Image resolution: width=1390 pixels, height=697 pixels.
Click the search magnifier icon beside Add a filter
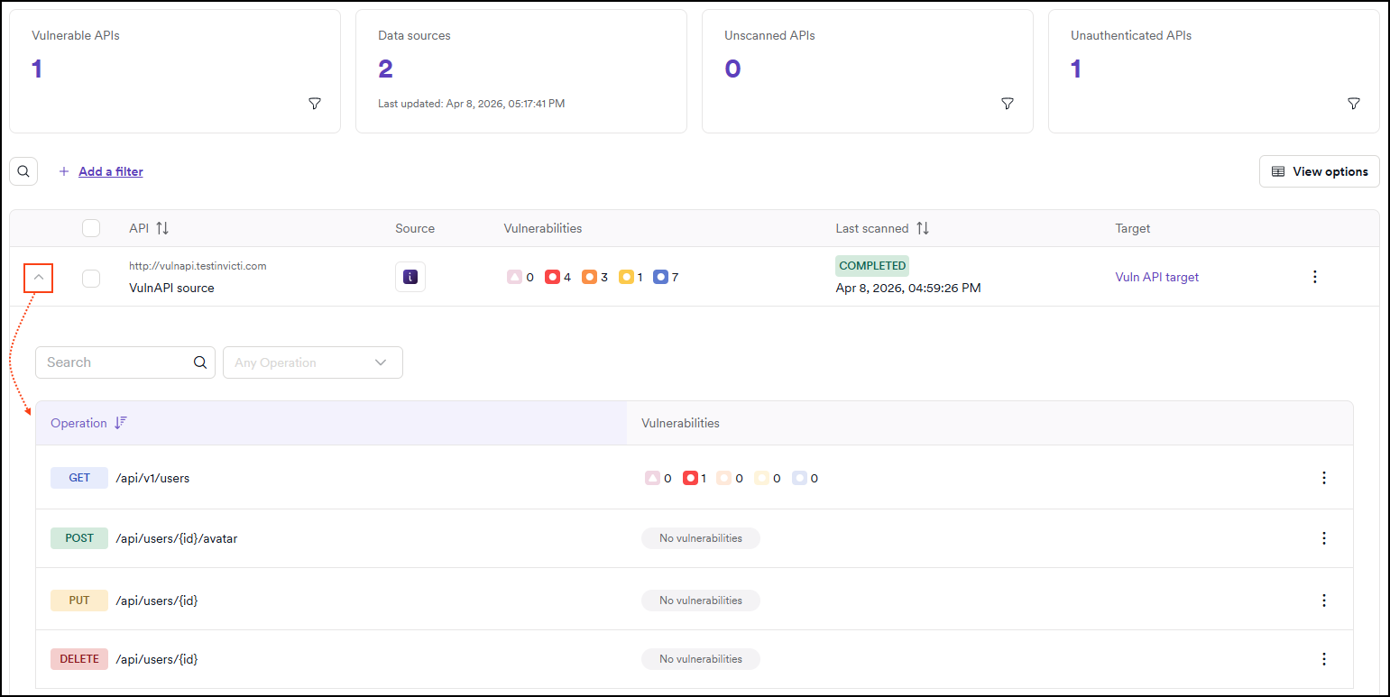23,171
